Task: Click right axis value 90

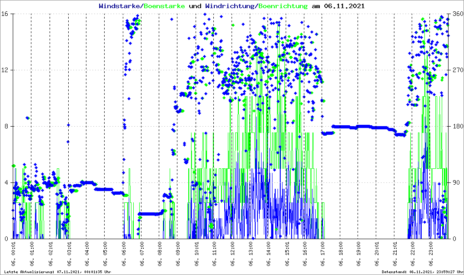Action: pos(456,182)
